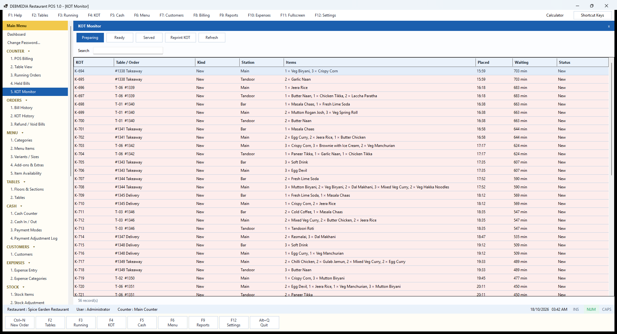
Task: Click the Reprint KOT button
Action: tap(180, 38)
